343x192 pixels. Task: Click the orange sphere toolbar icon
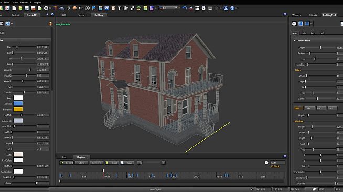tap(74, 8)
